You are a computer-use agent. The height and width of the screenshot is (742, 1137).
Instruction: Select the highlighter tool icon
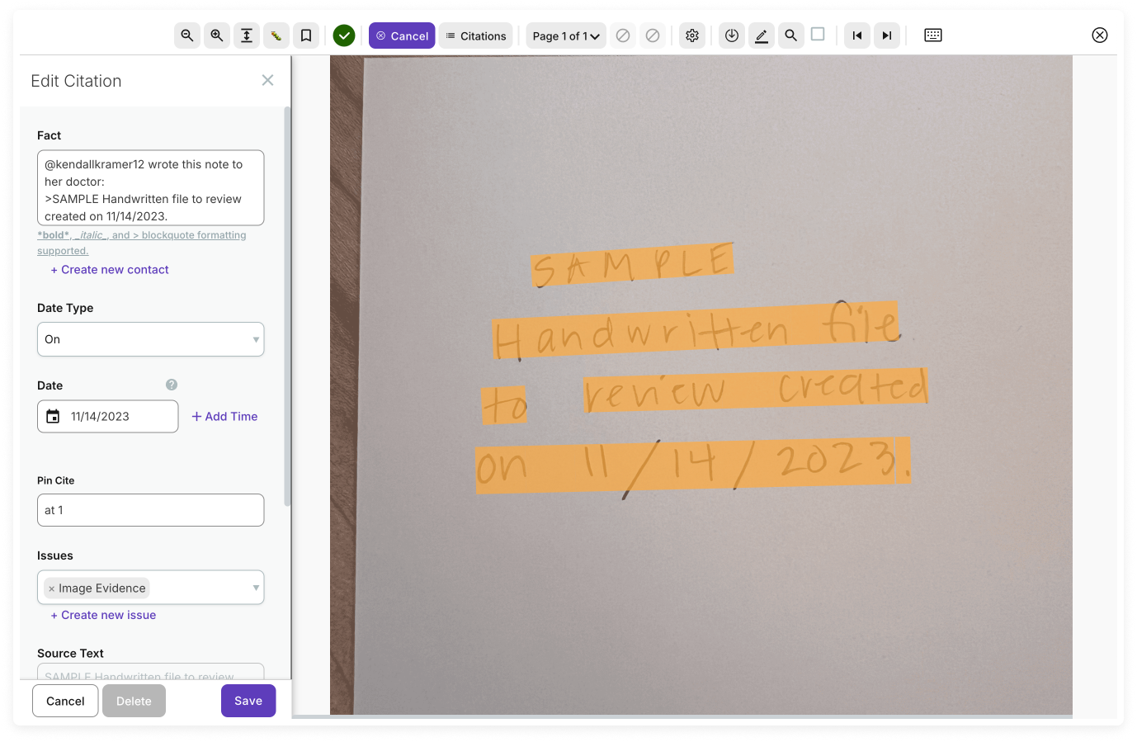coord(276,35)
